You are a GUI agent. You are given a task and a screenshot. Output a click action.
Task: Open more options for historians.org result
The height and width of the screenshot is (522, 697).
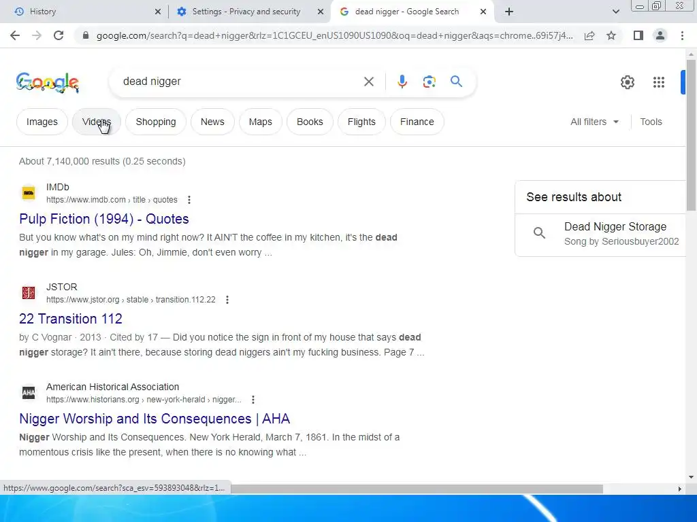pos(253,400)
